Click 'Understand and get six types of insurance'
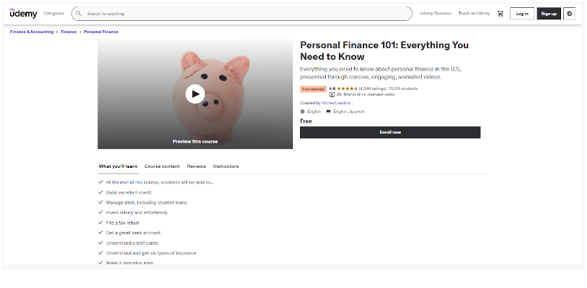Viewport: 587px width, 288px height. [x=151, y=253]
